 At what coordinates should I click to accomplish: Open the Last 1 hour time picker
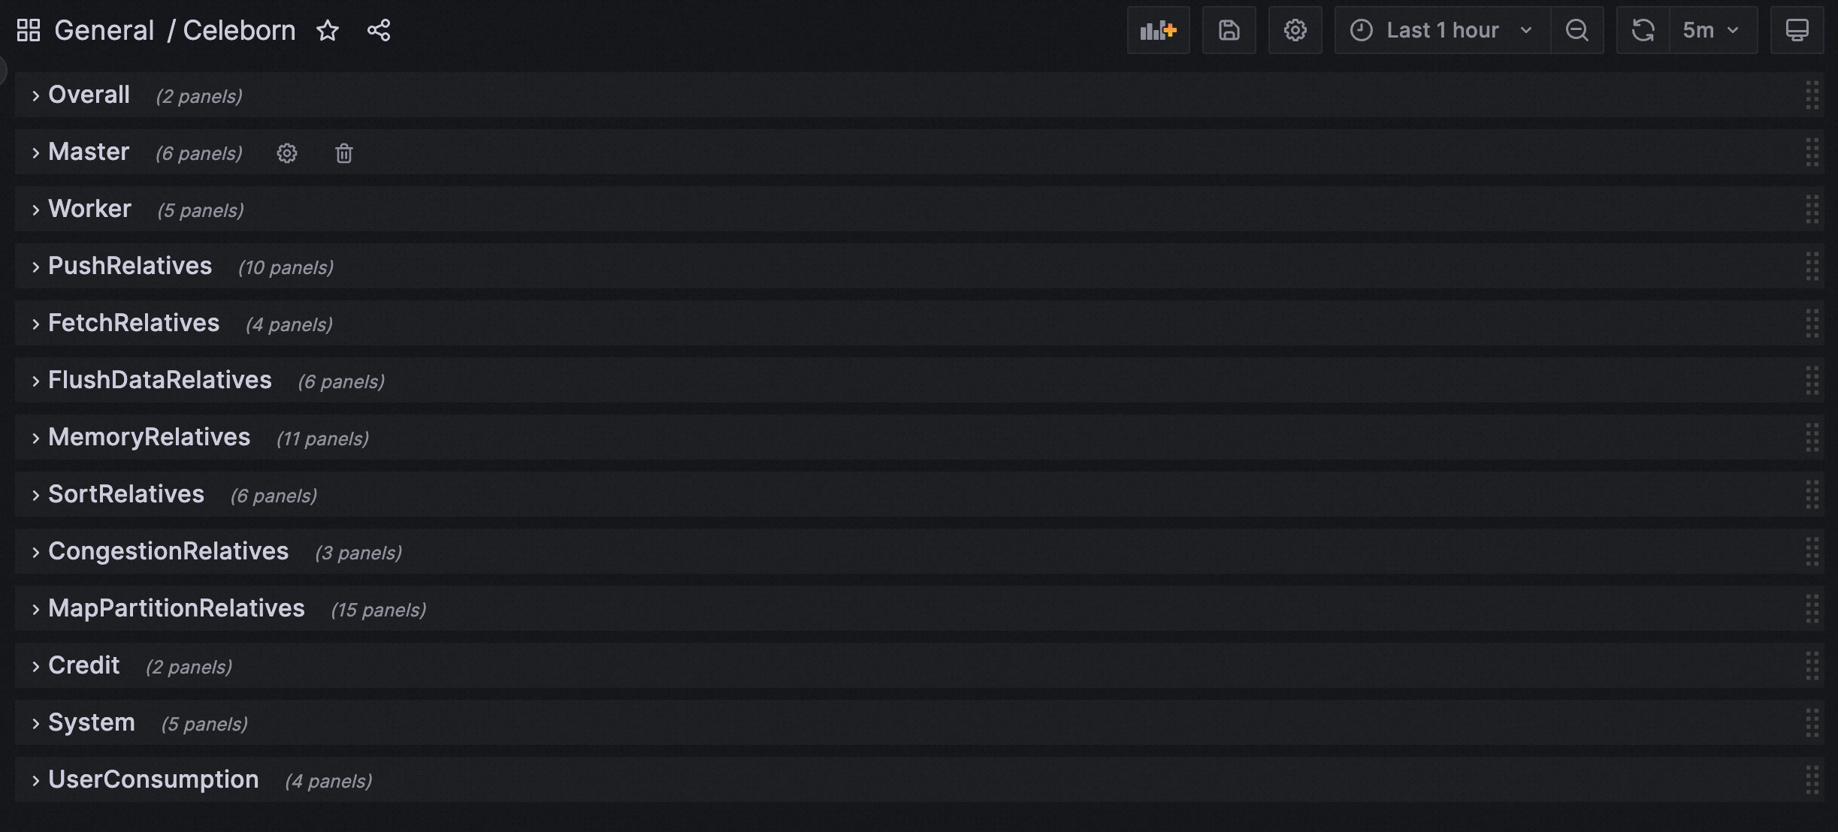click(x=1441, y=31)
